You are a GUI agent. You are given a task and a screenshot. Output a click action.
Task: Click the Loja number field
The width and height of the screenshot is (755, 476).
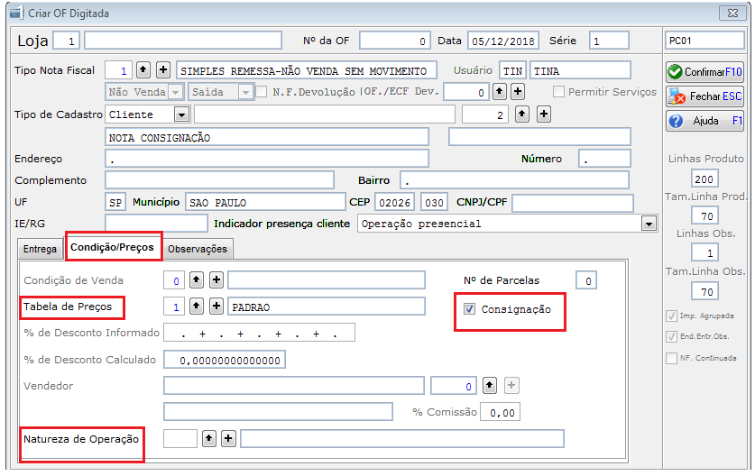(x=67, y=41)
